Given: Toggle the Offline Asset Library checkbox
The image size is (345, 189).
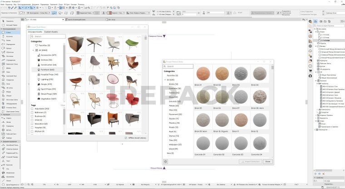Looking at the screenshot, I should (126, 138).
